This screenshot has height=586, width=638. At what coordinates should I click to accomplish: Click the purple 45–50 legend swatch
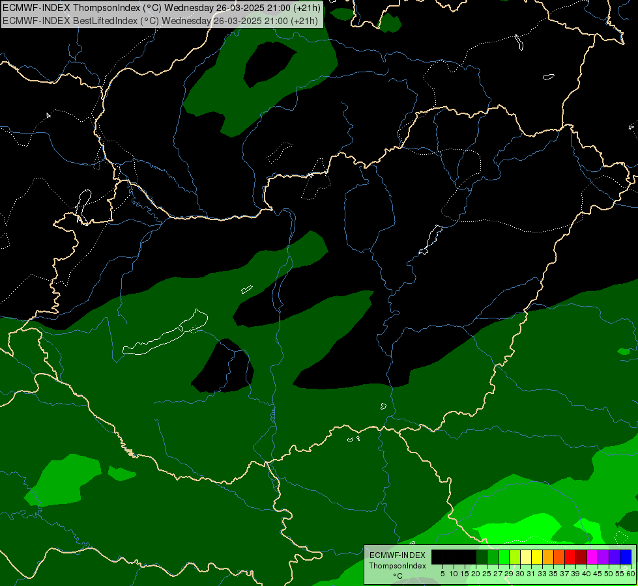point(603,557)
